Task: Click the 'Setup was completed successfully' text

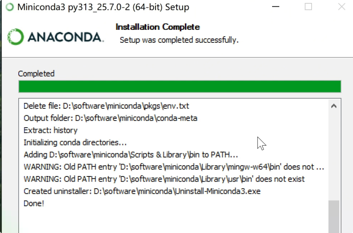Action: point(179,40)
